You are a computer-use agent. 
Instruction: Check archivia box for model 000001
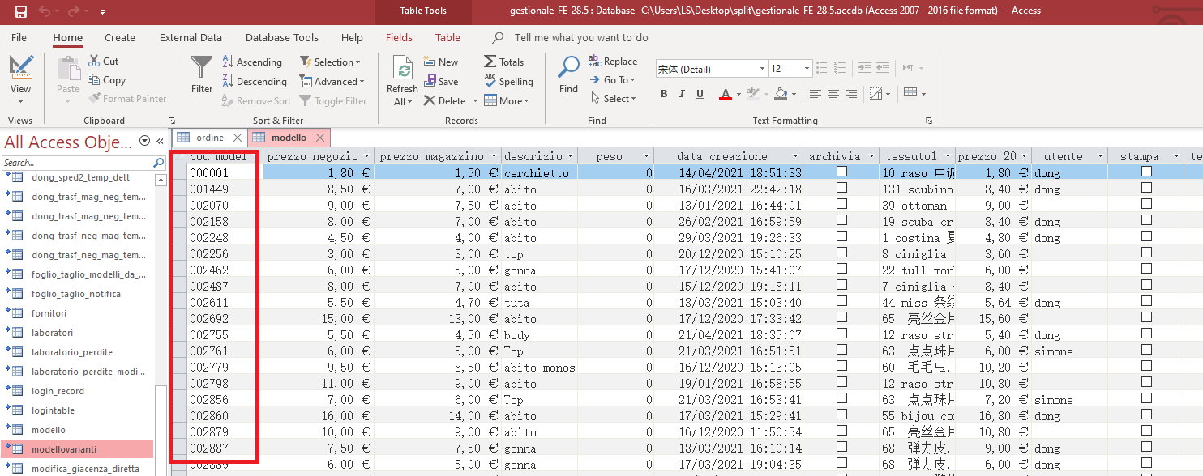click(x=841, y=172)
